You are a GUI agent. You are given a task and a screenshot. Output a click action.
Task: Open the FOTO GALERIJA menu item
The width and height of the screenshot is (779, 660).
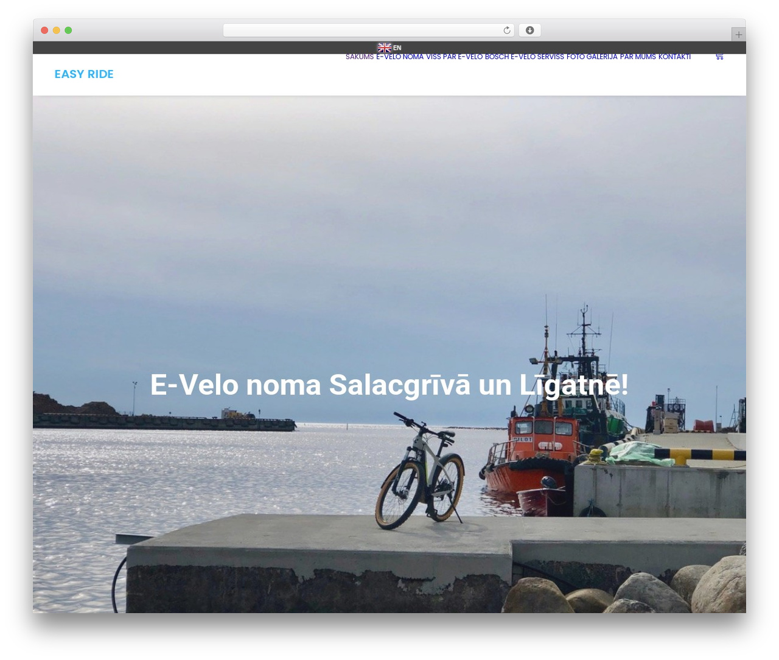pos(592,57)
